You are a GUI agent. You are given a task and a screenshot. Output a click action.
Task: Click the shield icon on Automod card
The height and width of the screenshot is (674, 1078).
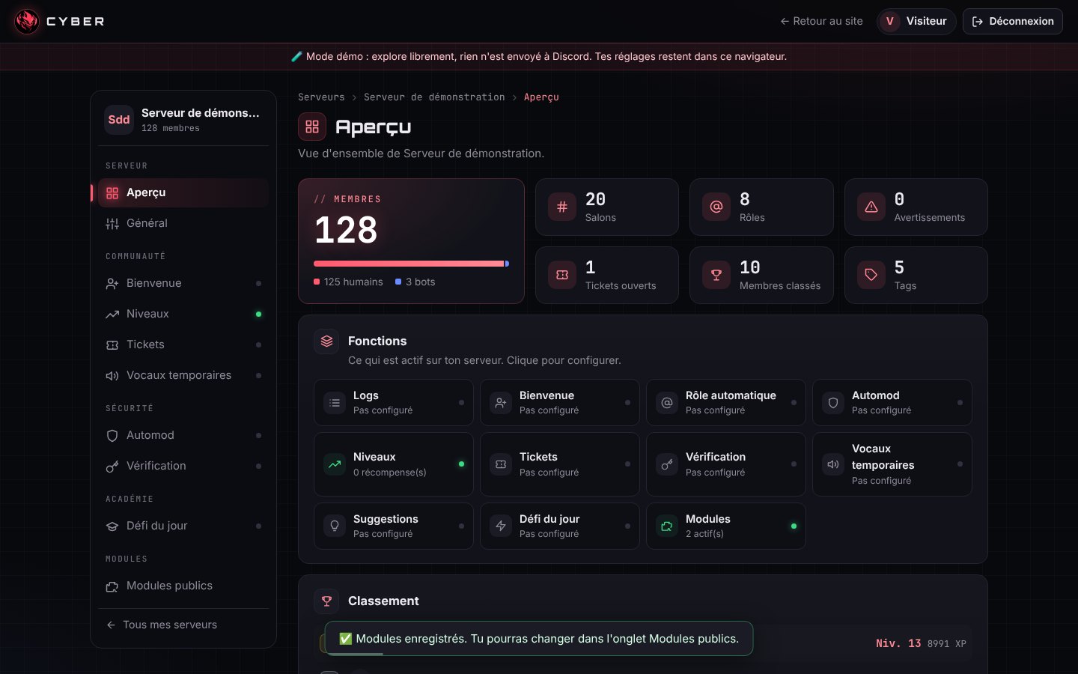[x=833, y=403]
